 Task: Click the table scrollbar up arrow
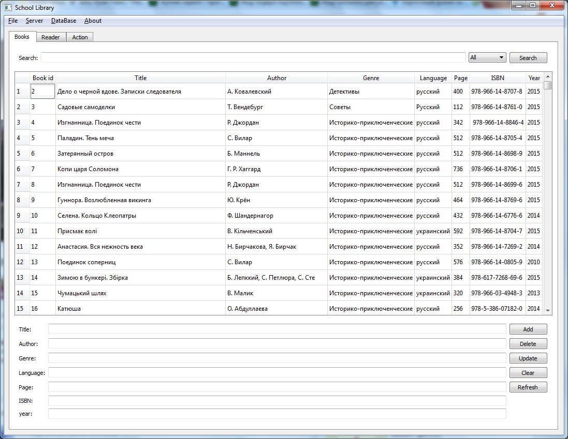(x=548, y=77)
